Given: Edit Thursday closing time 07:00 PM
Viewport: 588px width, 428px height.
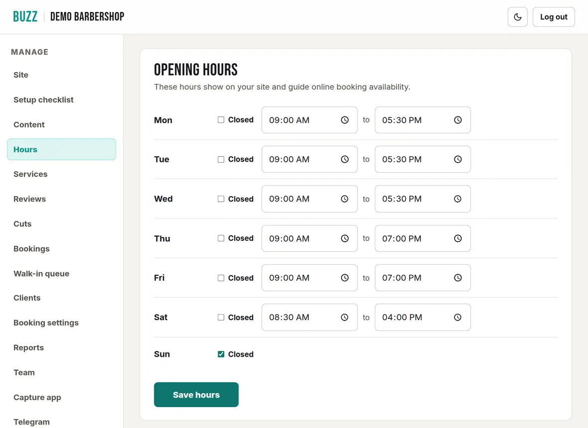Looking at the screenshot, I should pos(423,238).
